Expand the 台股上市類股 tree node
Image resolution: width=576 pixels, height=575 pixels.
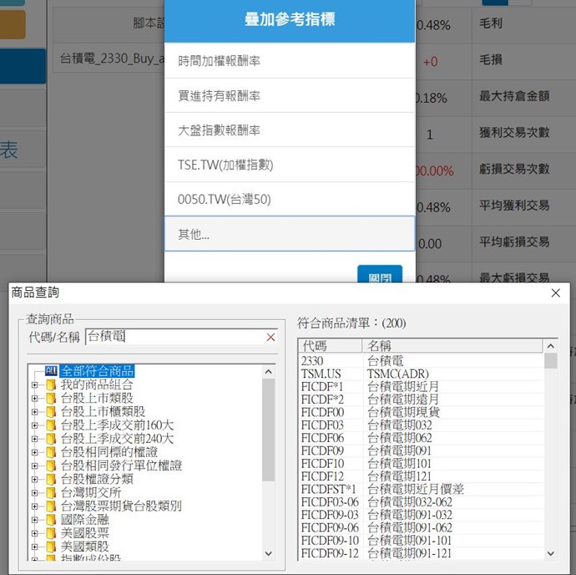[35, 398]
